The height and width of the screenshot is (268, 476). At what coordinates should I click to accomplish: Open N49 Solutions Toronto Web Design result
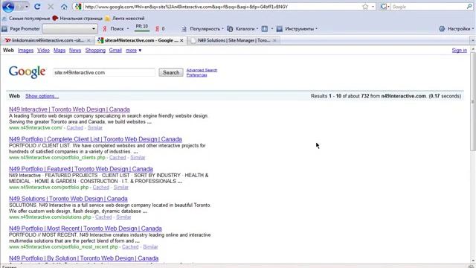pos(68,199)
